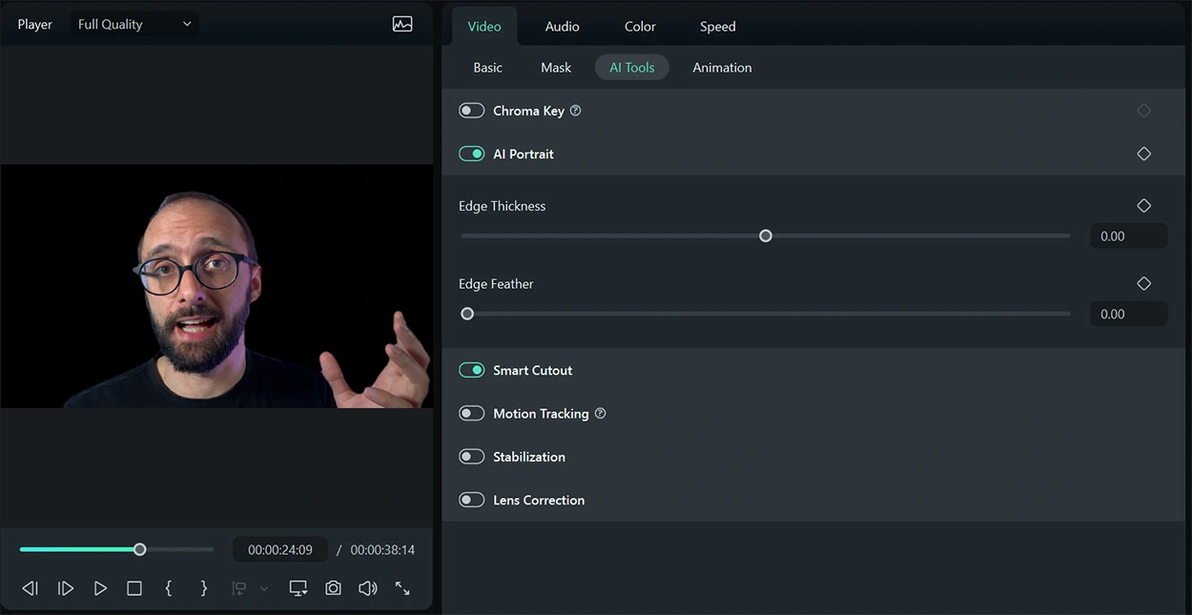Select the Mask sub-tab

pos(556,68)
